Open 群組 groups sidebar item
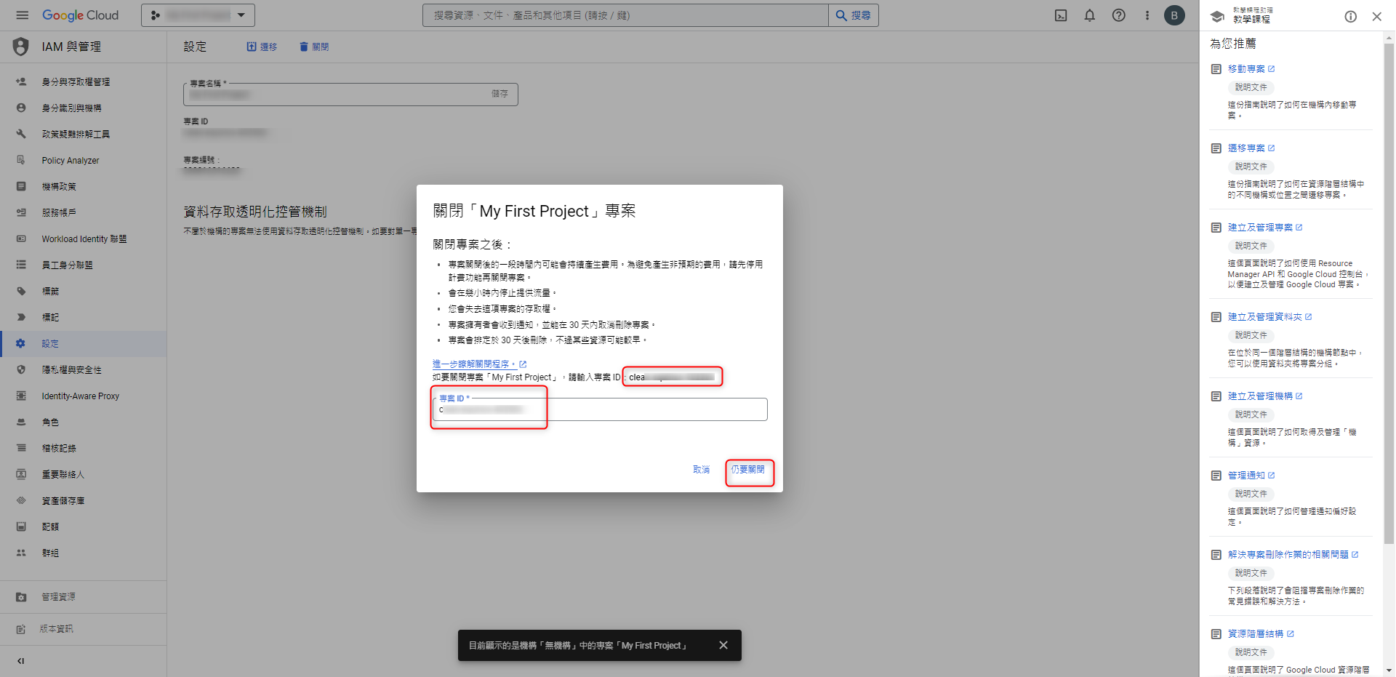Screen dimensions: 1396x677 [x=83, y=553]
